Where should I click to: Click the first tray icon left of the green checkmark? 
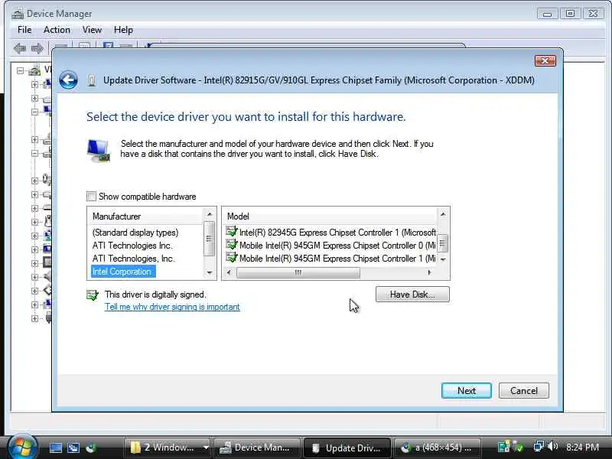click(504, 446)
